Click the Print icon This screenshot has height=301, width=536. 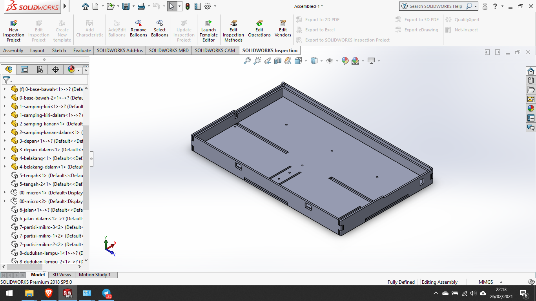(x=141, y=6)
